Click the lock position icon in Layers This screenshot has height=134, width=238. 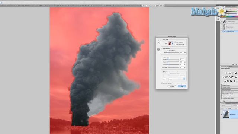click(228, 108)
